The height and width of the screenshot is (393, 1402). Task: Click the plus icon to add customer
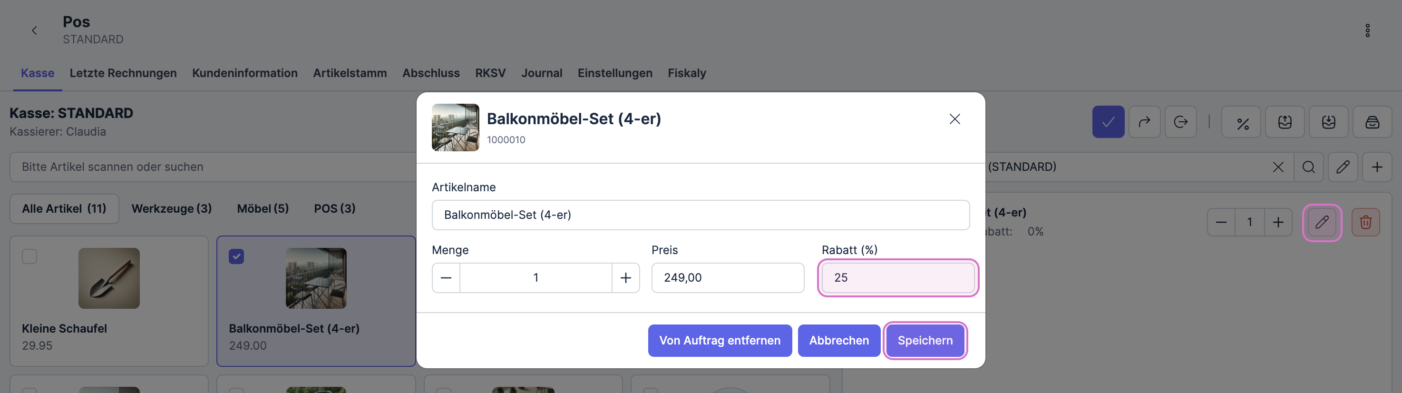(x=1376, y=167)
